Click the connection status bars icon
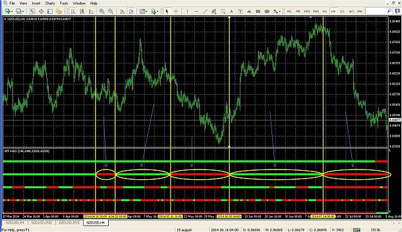Image resolution: width=402 pixels, height=232 pixels. coord(356,229)
